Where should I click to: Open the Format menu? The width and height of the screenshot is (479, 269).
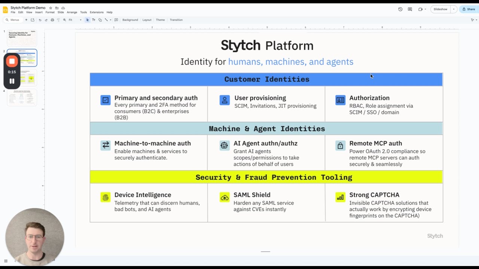click(x=50, y=12)
